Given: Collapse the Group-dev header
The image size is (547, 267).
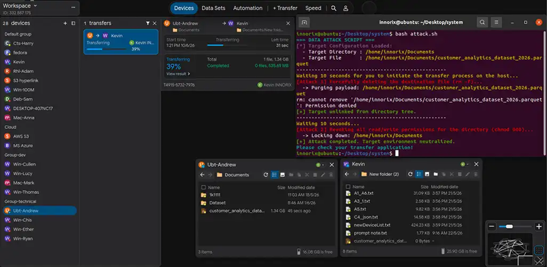Looking at the screenshot, I should click(15, 155).
